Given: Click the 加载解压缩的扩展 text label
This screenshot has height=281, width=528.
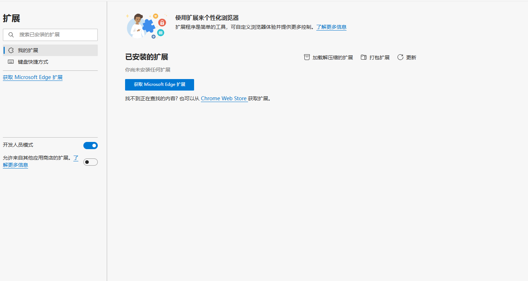Looking at the screenshot, I should tap(333, 57).
